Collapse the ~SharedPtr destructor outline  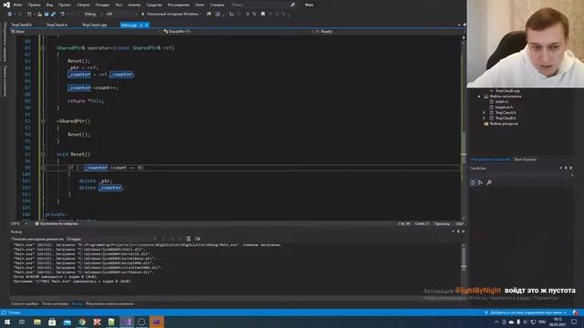click(43, 121)
